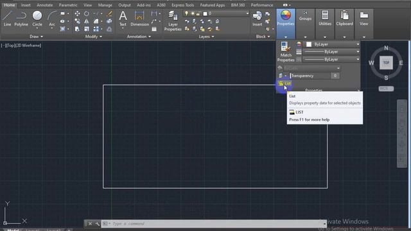The width and height of the screenshot is (411, 231).
Task: Open linetype ByLayer dropdown
Action: [x=331, y=60]
